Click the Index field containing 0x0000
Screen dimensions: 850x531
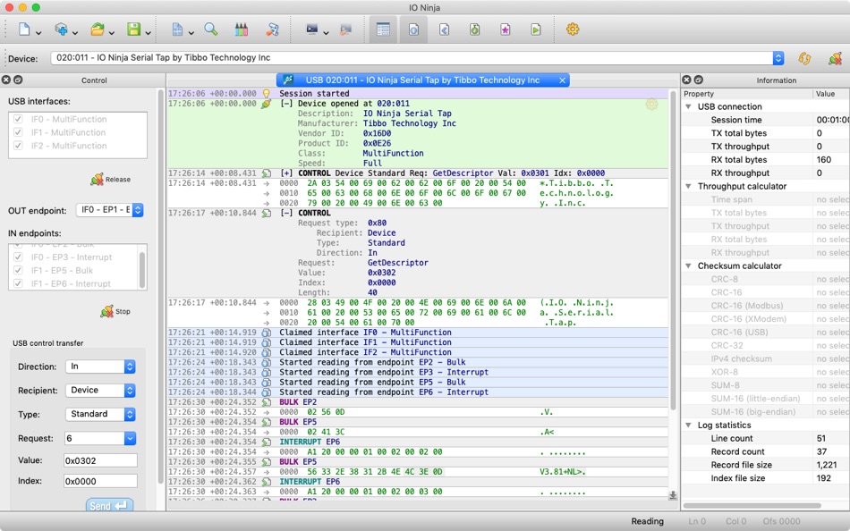pos(100,481)
